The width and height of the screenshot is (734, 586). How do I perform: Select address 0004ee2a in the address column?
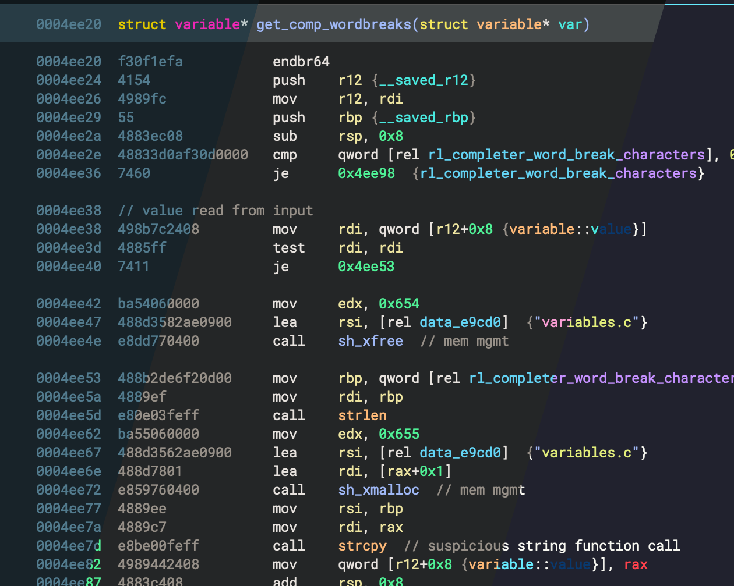point(69,136)
